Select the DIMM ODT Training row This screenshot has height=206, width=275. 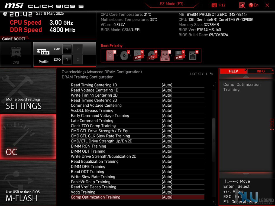(138, 151)
